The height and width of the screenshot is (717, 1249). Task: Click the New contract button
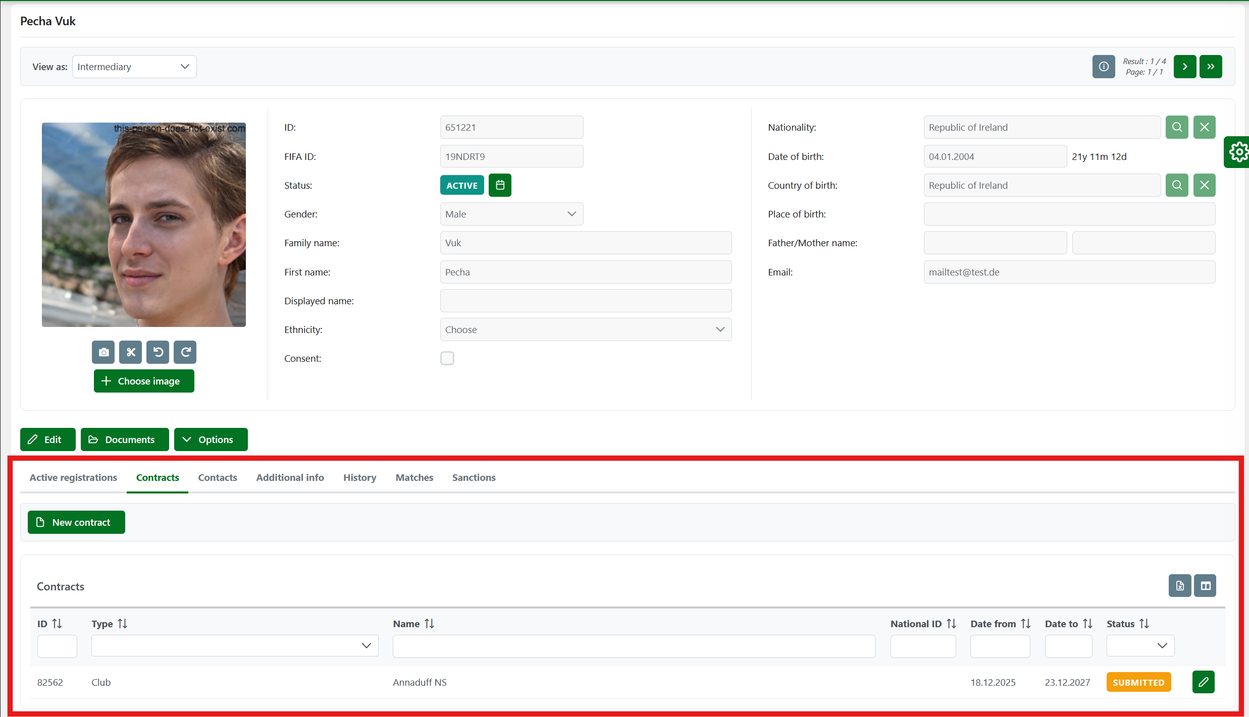click(76, 522)
